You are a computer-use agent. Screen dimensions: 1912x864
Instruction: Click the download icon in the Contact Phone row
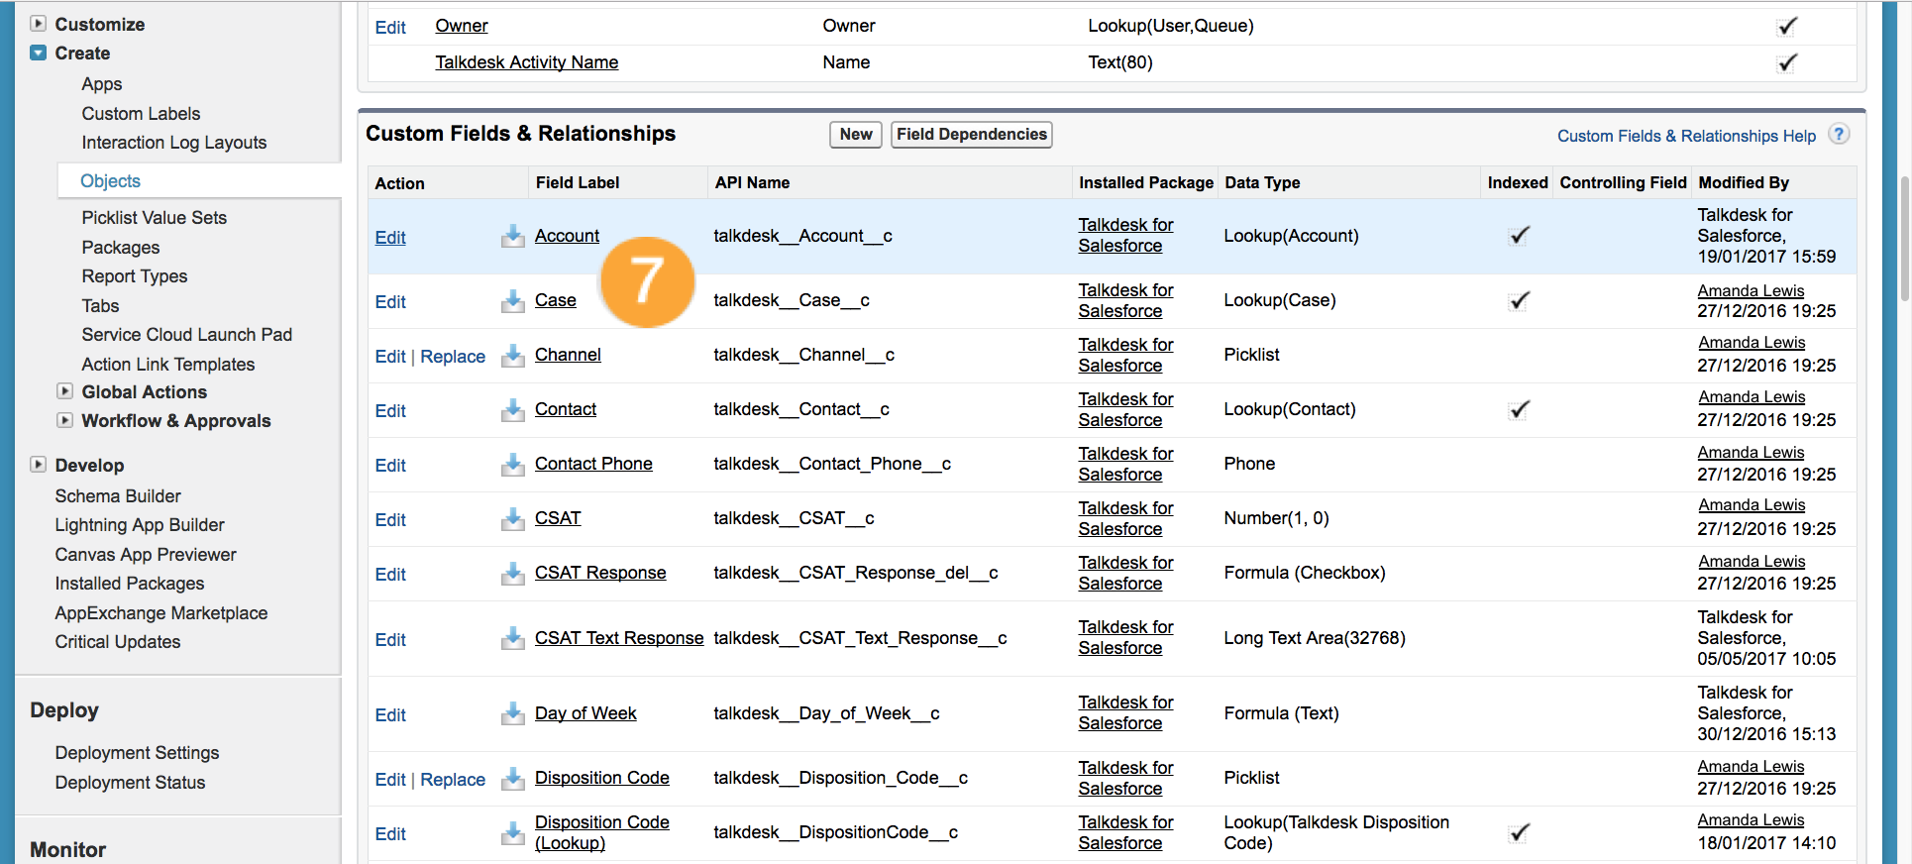[512, 464]
